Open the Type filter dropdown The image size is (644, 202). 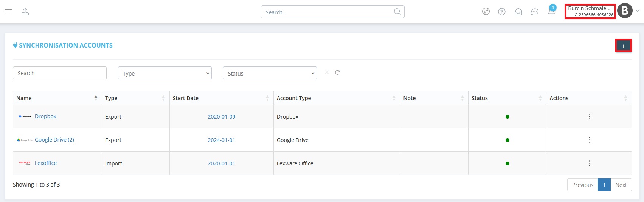pos(165,73)
